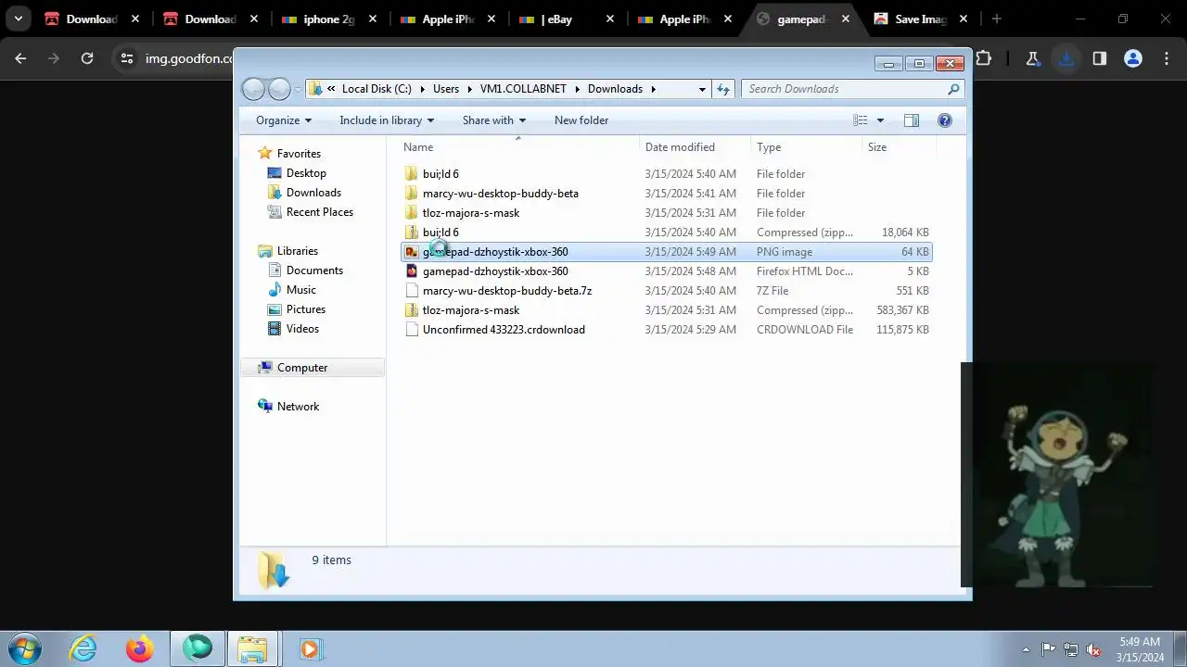This screenshot has width=1187, height=667.
Task: Open the Include in library menu
Action: tap(387, 120)
